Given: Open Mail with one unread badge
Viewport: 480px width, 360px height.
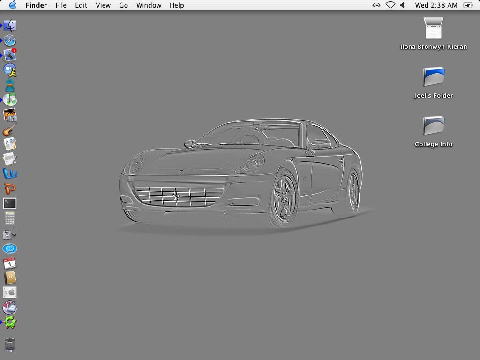Looking at the screenshot, I should [10, 55].
